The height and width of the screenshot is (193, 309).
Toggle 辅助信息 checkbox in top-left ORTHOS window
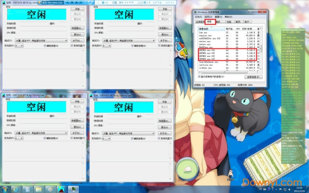[45, 45]
